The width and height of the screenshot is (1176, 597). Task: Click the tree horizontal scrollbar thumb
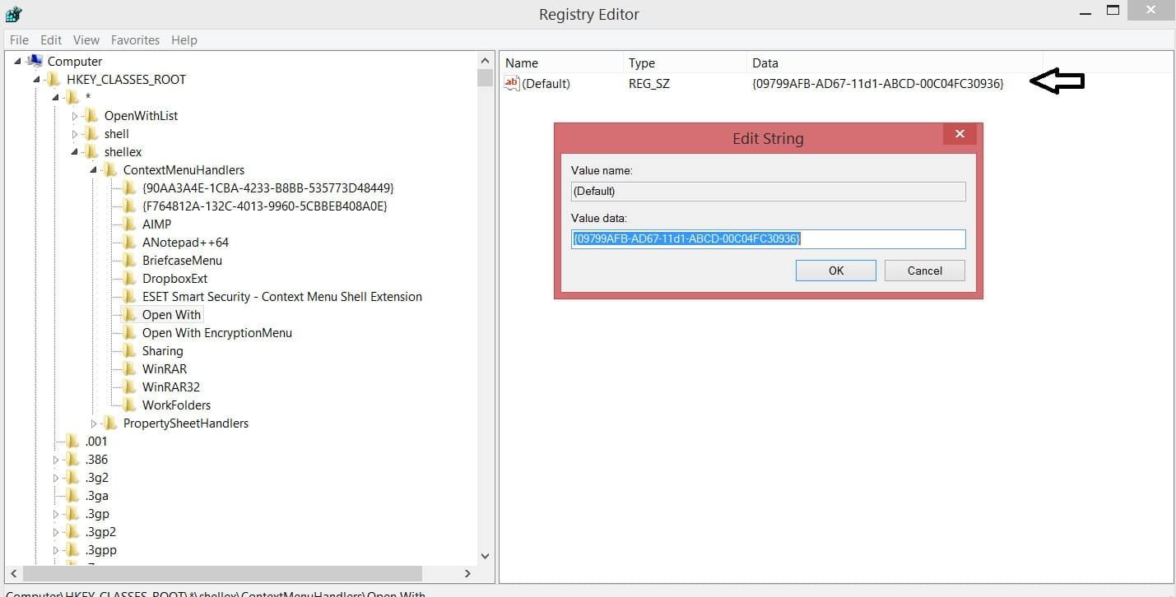(222, 573)
